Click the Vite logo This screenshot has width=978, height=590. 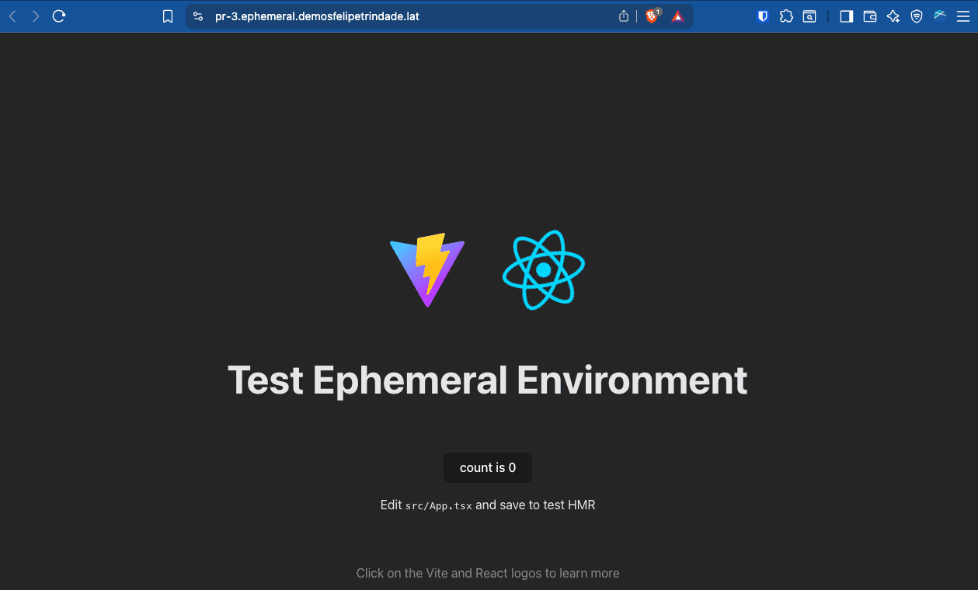(x=427, y=270)
